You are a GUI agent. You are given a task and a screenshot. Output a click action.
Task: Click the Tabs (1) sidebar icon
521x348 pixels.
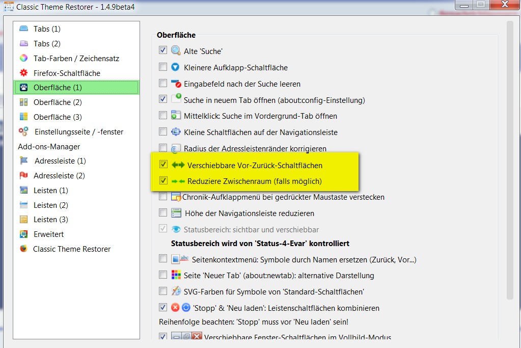pos(23,29)
